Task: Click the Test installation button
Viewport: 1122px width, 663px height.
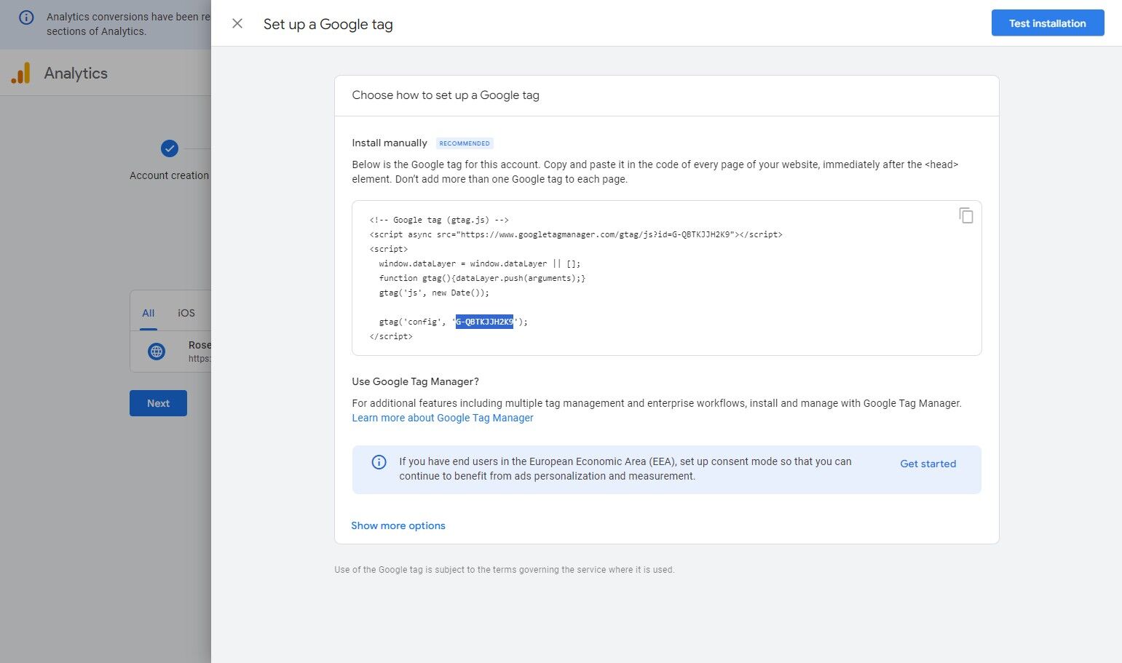Action: pos(1047,23)
